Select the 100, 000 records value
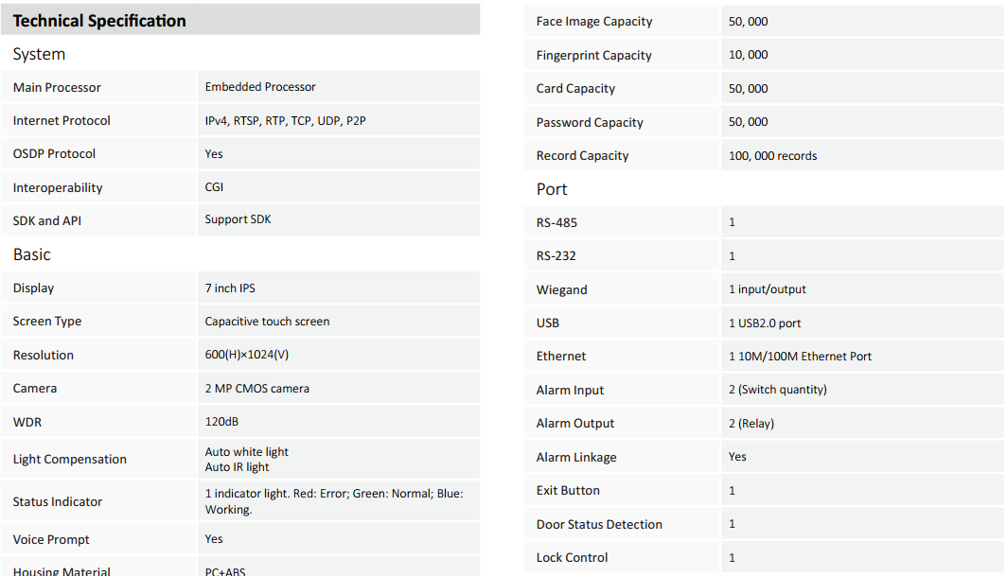The height and width of the screenshot is (576, 1007). tap(772, 156)
